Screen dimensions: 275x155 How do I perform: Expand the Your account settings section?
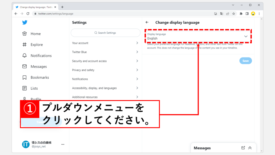(x=105, y=43)
